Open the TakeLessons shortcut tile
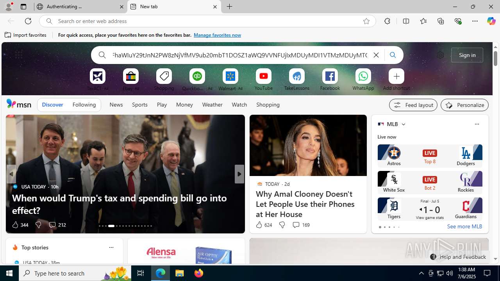500x281 pixels. pyautogui.click(x=297, y=76)
